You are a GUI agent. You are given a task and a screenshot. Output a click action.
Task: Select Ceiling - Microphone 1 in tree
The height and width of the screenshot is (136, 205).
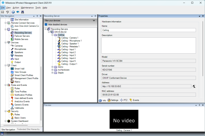71,41
